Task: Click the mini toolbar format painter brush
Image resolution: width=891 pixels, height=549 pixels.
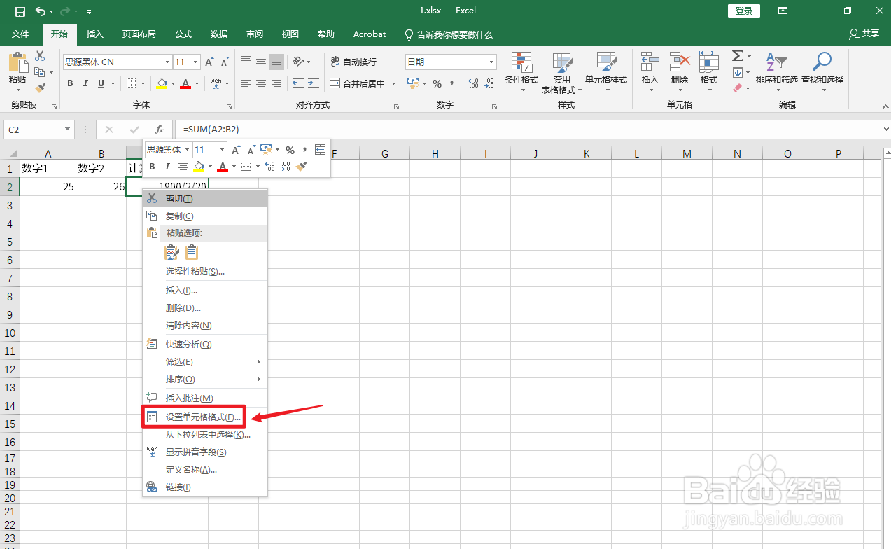Action: click(x=301, y=167)
